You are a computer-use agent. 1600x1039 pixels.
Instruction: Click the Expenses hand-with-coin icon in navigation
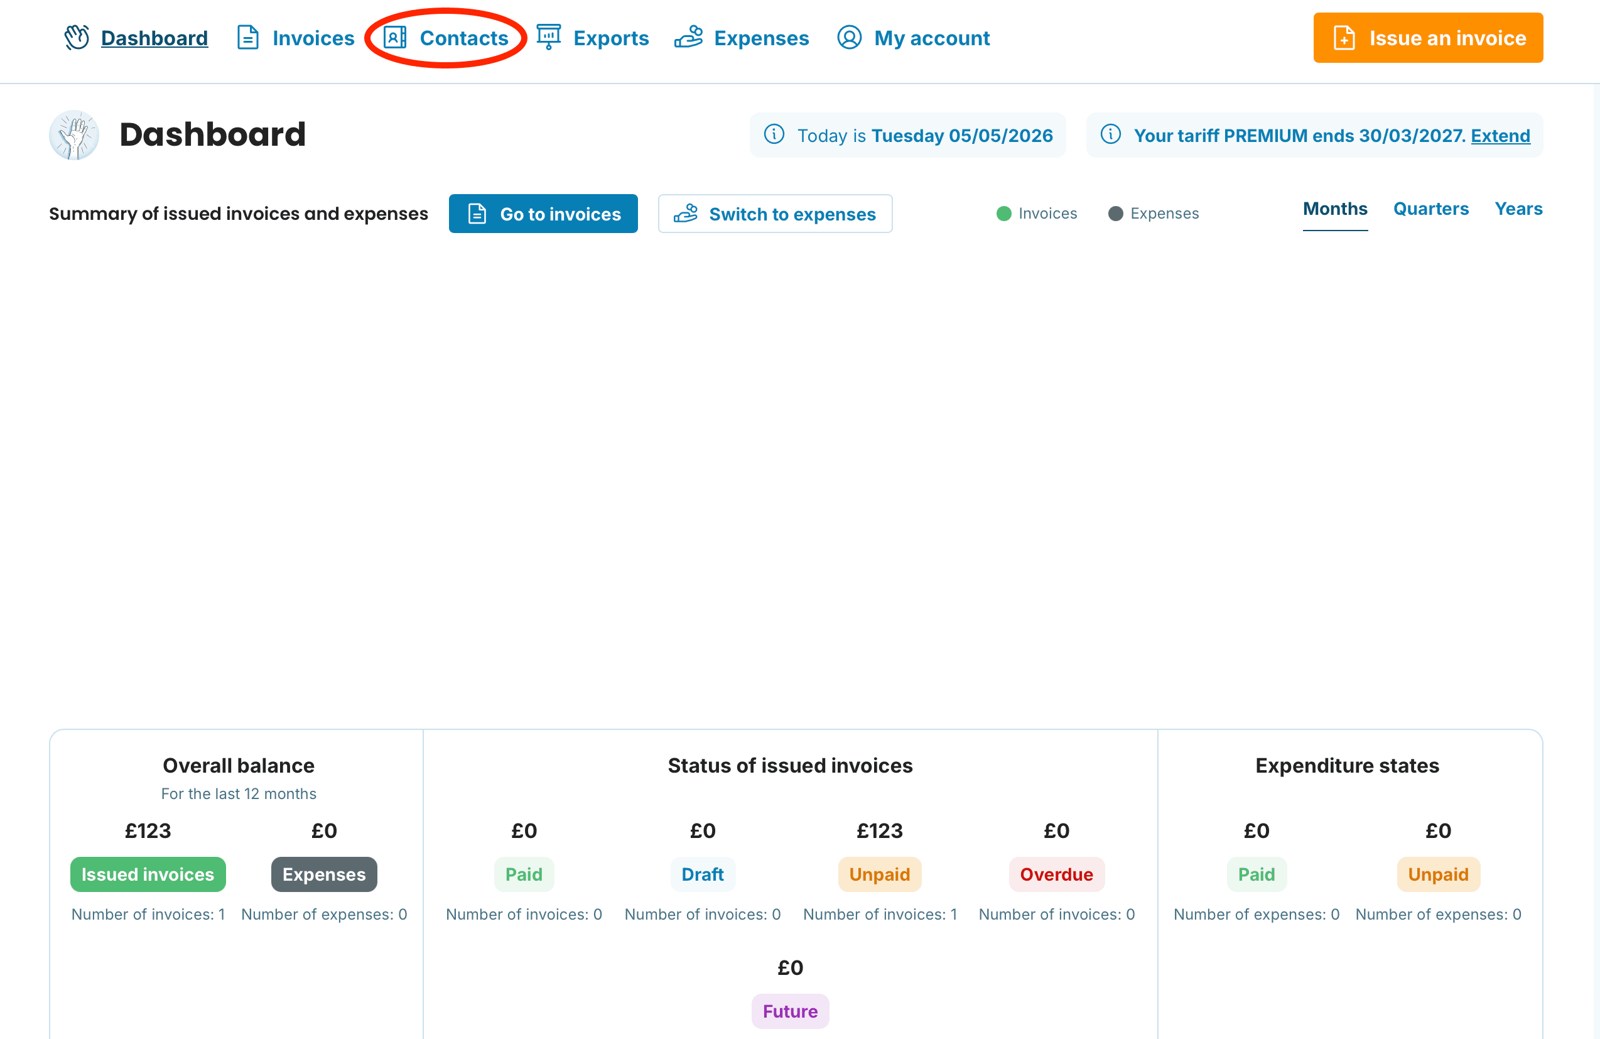(688, 38)
